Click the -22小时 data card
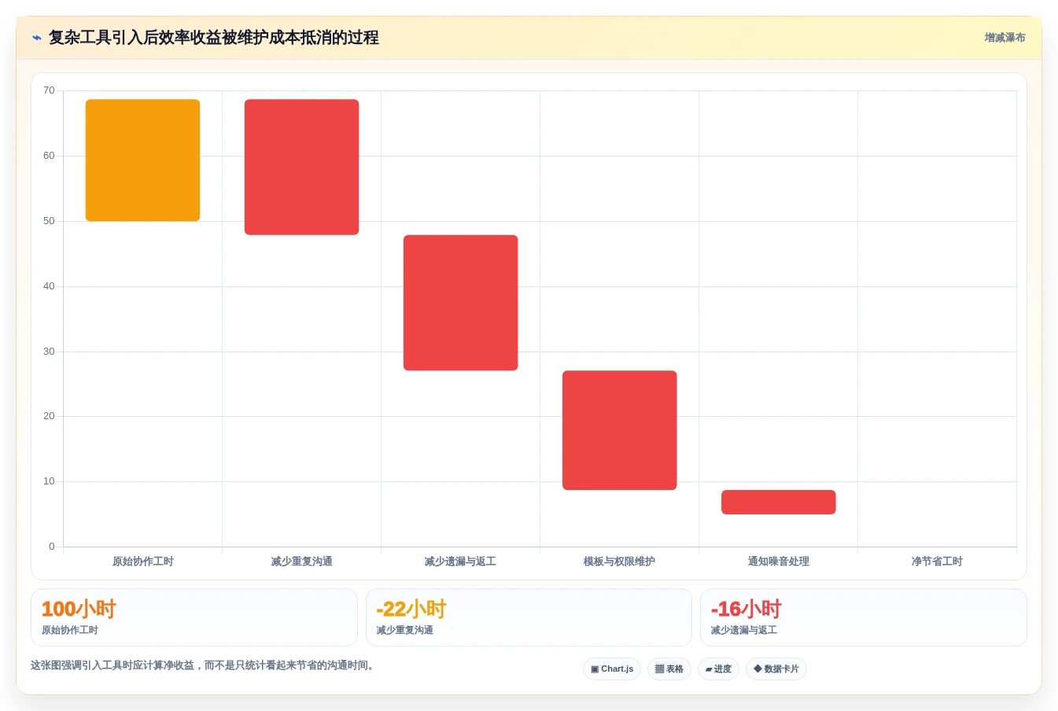 click(x=529, y=617)
